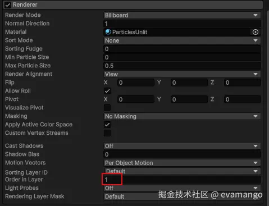269x206 pixels.
Task: Open the Sort Mode dropdown set to None
Action: [x=182, y=40]
